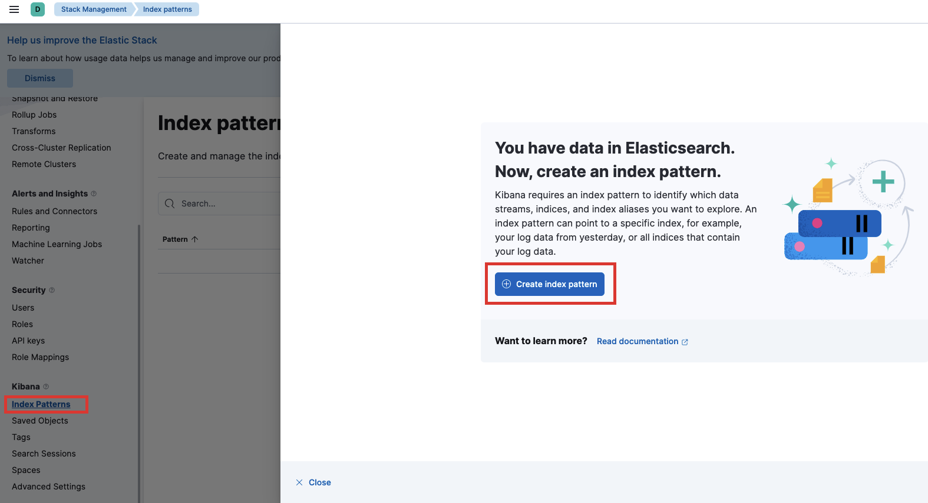The height and width of the screenshot is (503, 928).
Task: Open Transforms in sidebar
Action: pos(34,131)
